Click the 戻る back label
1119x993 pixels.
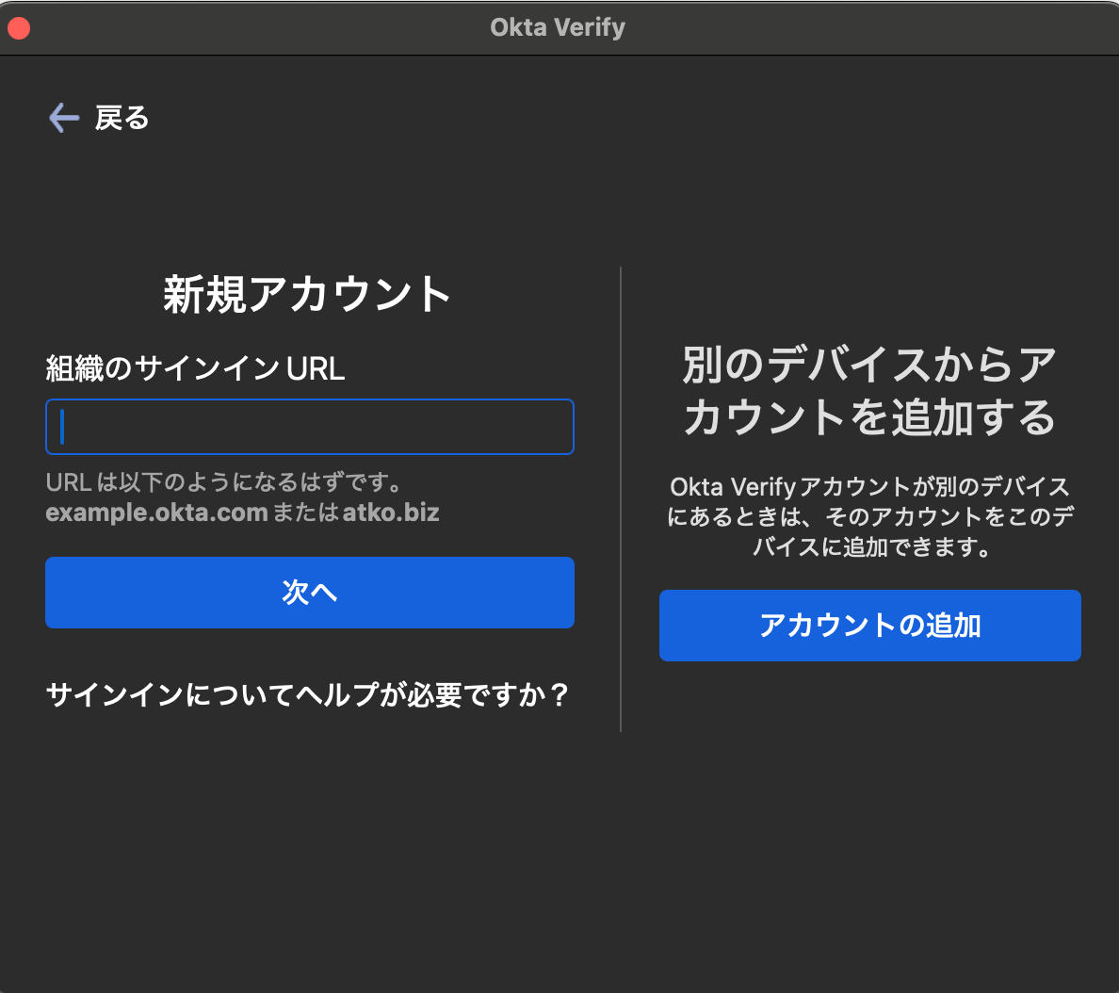122,118
